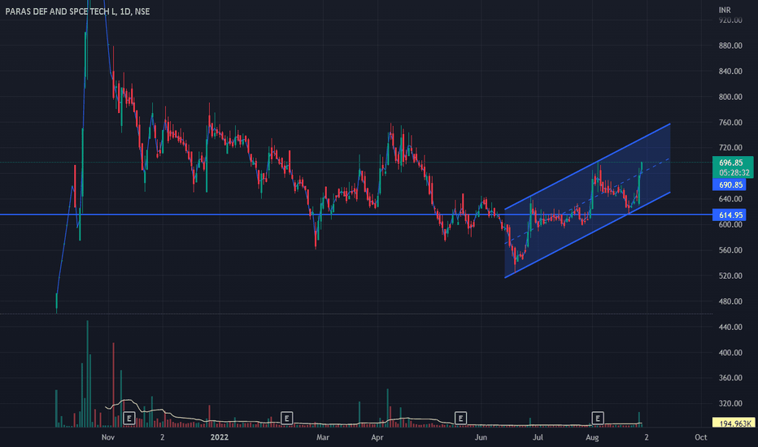
Task: Click the 05:28:32 countdown timer label
Action: tap(733, 173)
